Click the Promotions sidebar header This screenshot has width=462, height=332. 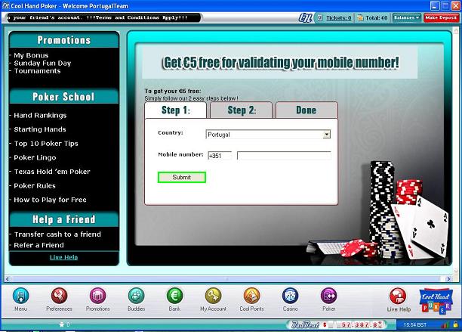[x=64, y=40]
